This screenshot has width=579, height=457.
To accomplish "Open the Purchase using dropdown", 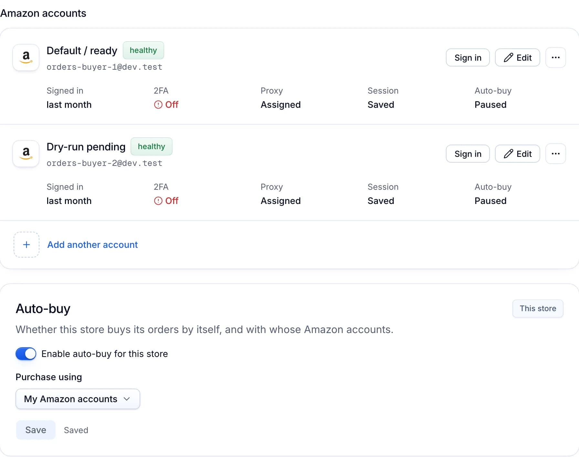I will coord(78,399).
